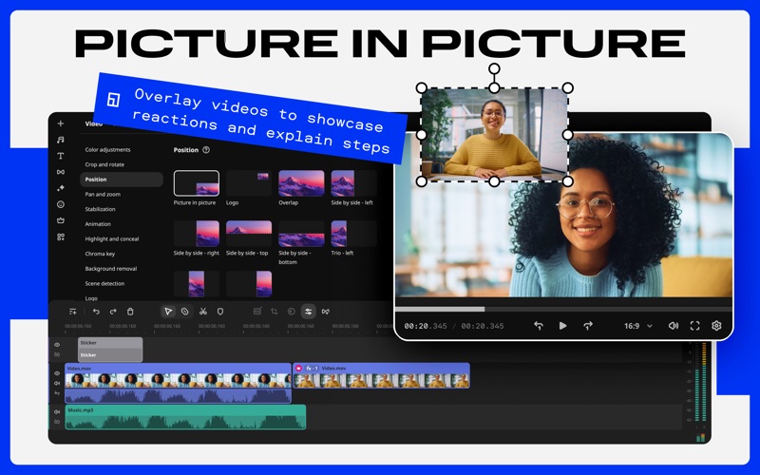This screenshot has width=760, height=475.
Task: Open the Titles tool with T icon
Action: click(x=61, y=156)
